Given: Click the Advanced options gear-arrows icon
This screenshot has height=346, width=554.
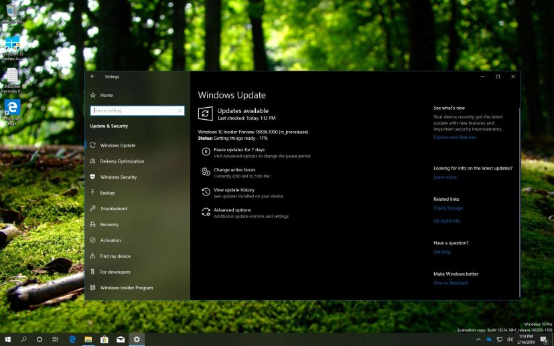Looking at the screenshot, I should pos(206,212).
